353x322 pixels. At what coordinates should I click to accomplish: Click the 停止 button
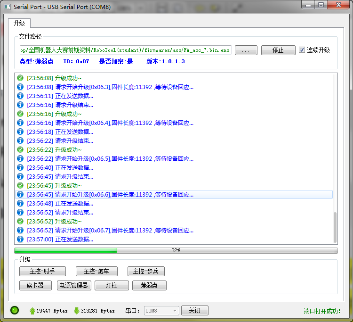(x=278, y=50)
